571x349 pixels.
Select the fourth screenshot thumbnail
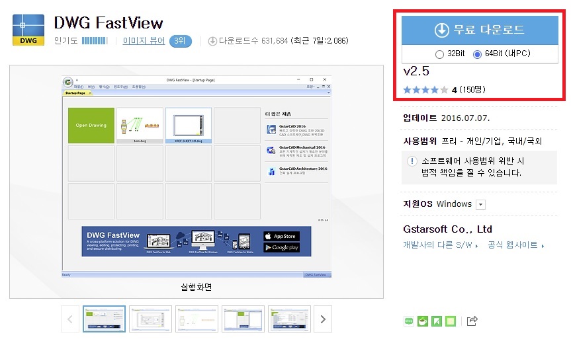(243, 319)
